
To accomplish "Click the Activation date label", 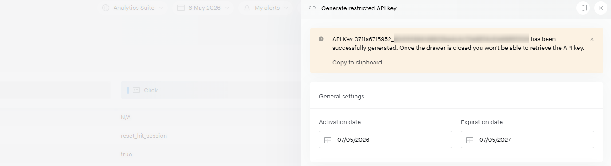I will pos(340,122).
